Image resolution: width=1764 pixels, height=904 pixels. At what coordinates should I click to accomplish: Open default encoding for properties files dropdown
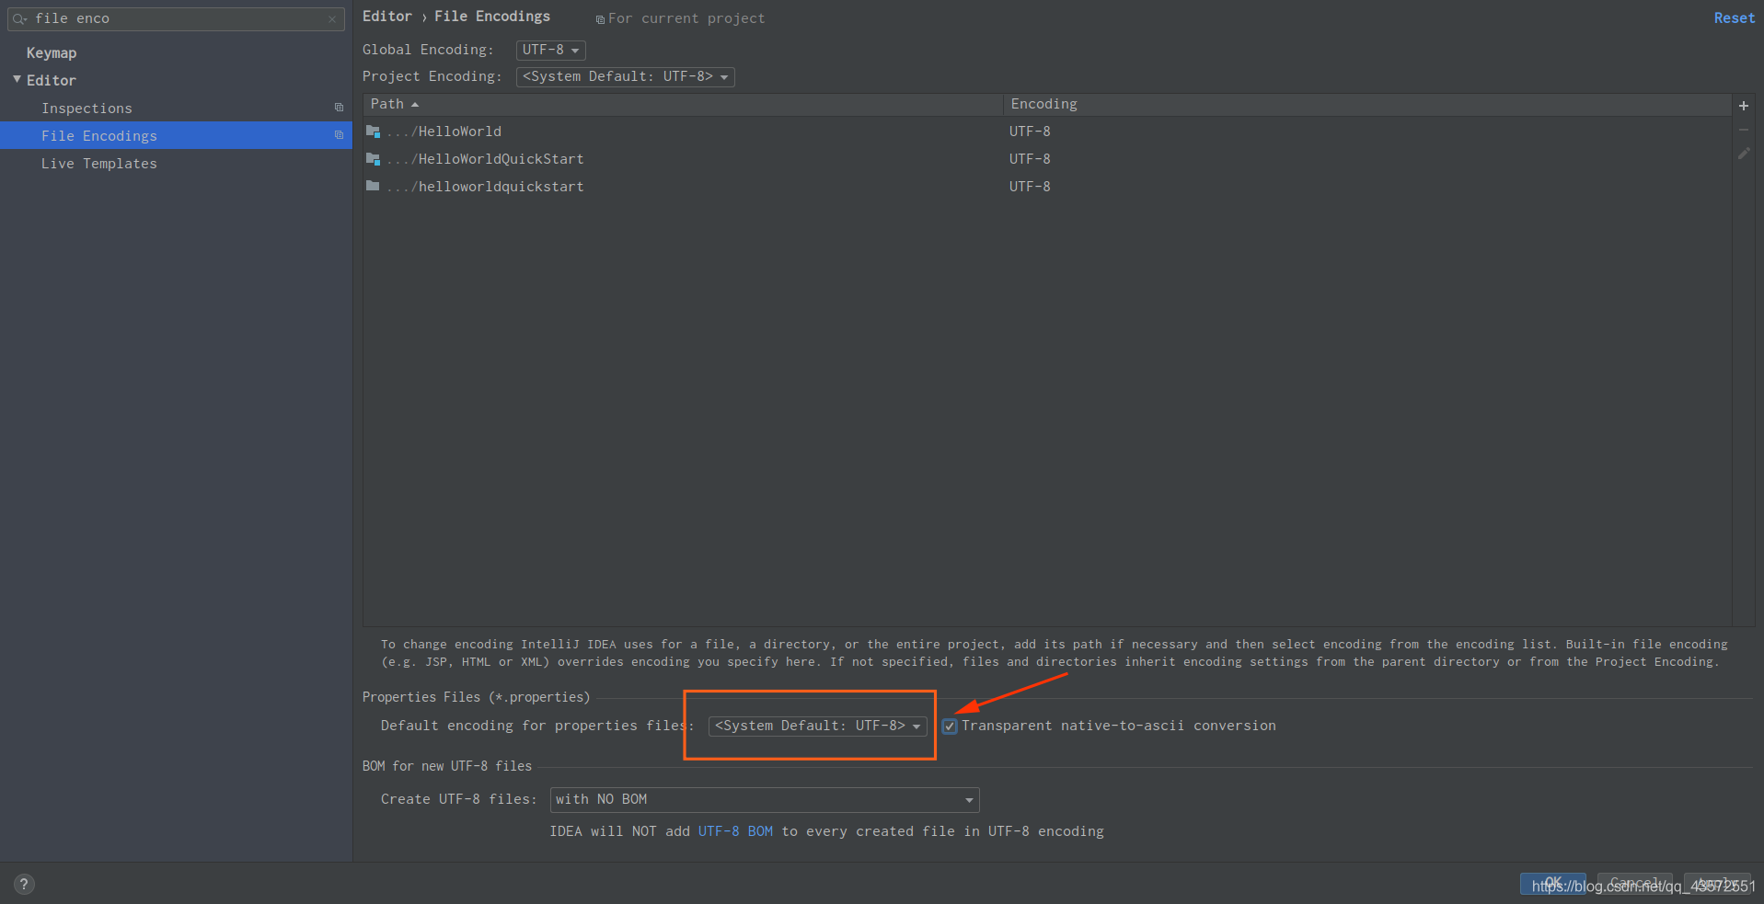tap(817, 727)
